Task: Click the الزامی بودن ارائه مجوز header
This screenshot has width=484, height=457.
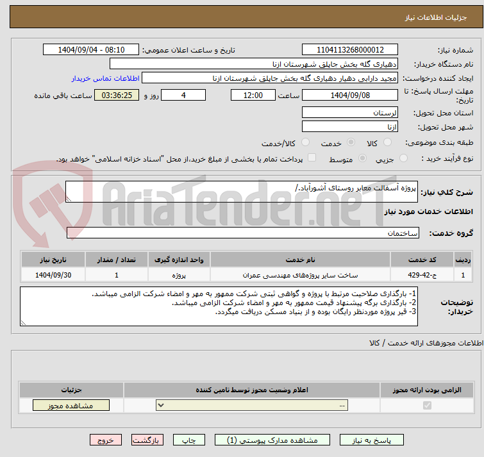Action: 427,390
